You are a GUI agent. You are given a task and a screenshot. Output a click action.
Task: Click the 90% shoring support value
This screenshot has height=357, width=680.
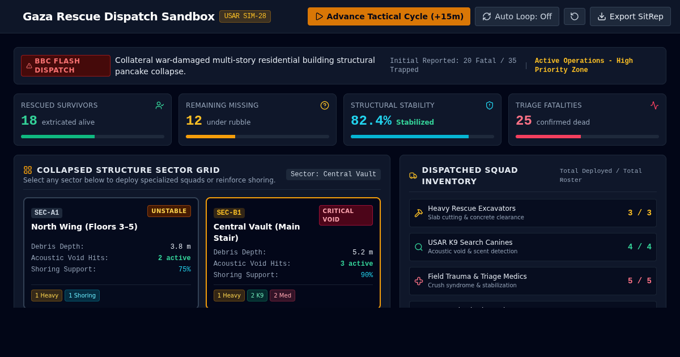(x=367, y=275)
